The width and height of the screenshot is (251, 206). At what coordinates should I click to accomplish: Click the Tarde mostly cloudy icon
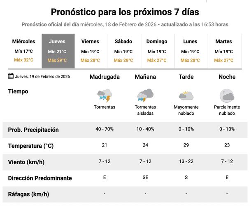(186, 95)
